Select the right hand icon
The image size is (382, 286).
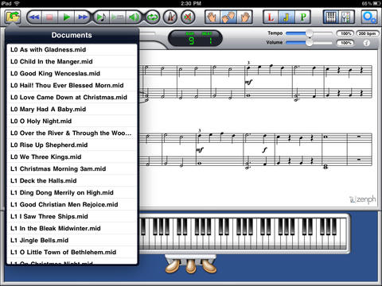tap(245, 17)
